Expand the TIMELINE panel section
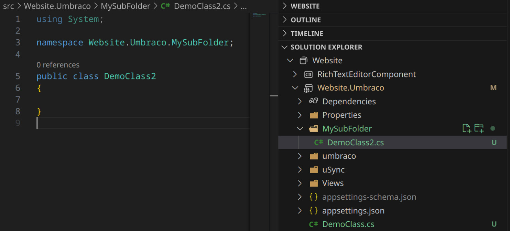 coord(284,33)
